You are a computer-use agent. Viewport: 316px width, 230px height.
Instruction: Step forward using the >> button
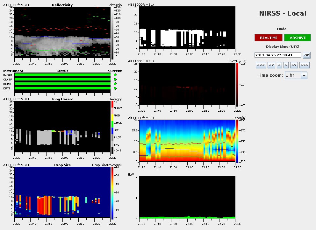pos(294,66)
